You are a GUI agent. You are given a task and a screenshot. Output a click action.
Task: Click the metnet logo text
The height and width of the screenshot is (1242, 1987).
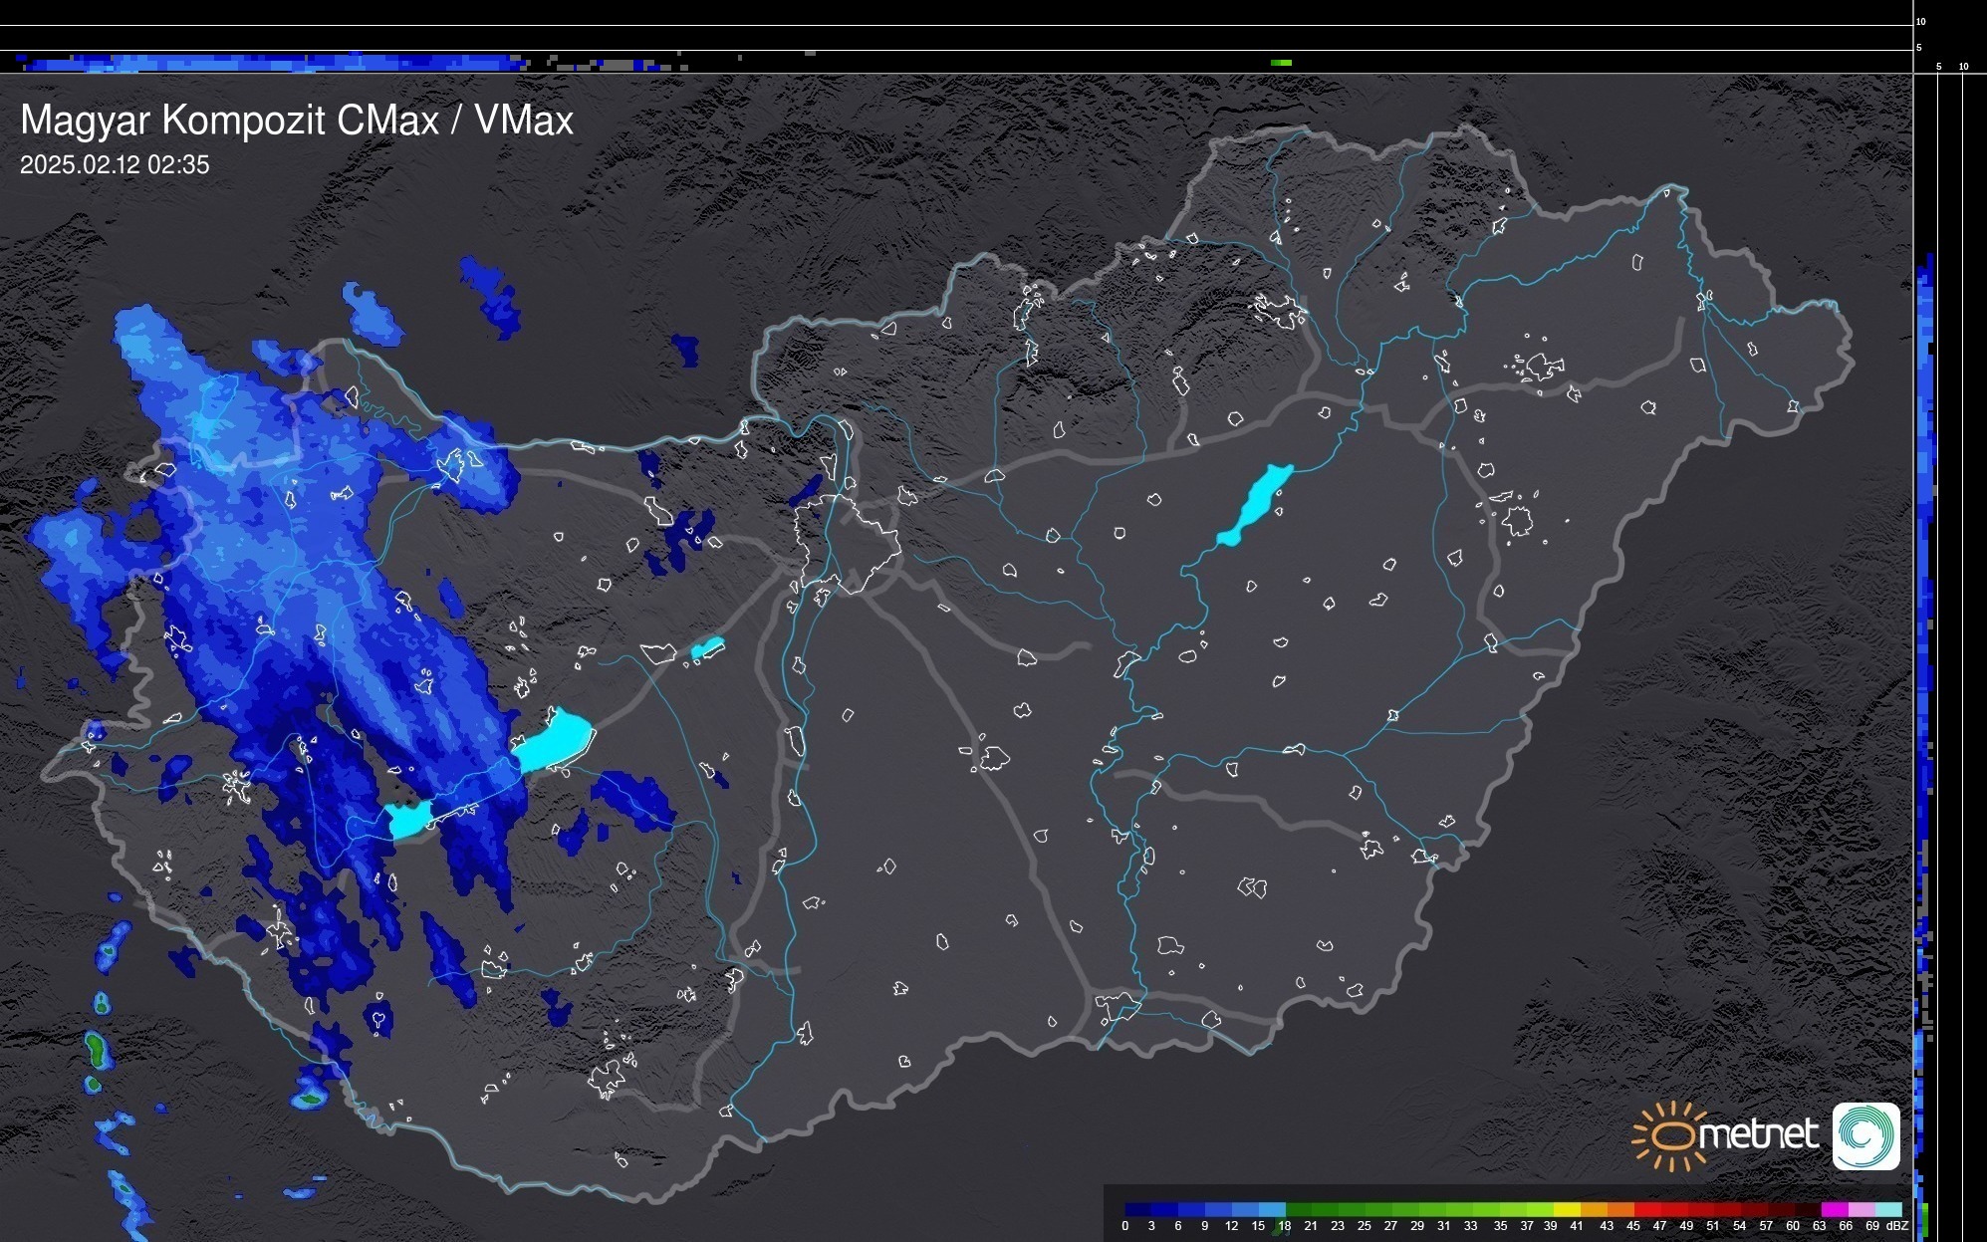pyautogui.click(x=1759, y=1134)
